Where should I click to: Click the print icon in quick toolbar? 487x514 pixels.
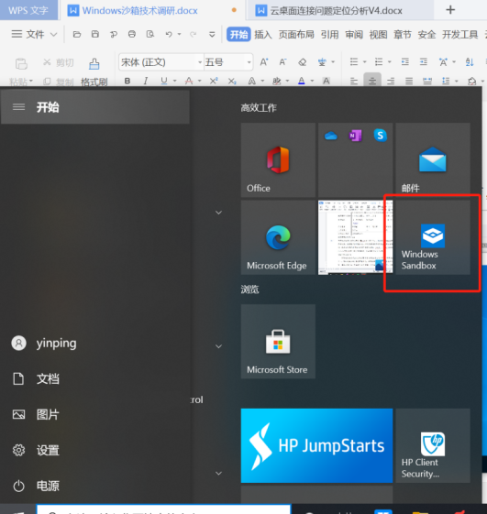click(132, 34)
